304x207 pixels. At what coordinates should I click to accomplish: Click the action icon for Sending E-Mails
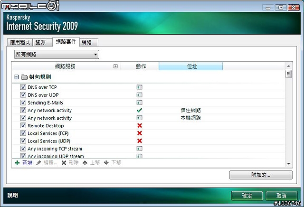[x=139, y=103]
